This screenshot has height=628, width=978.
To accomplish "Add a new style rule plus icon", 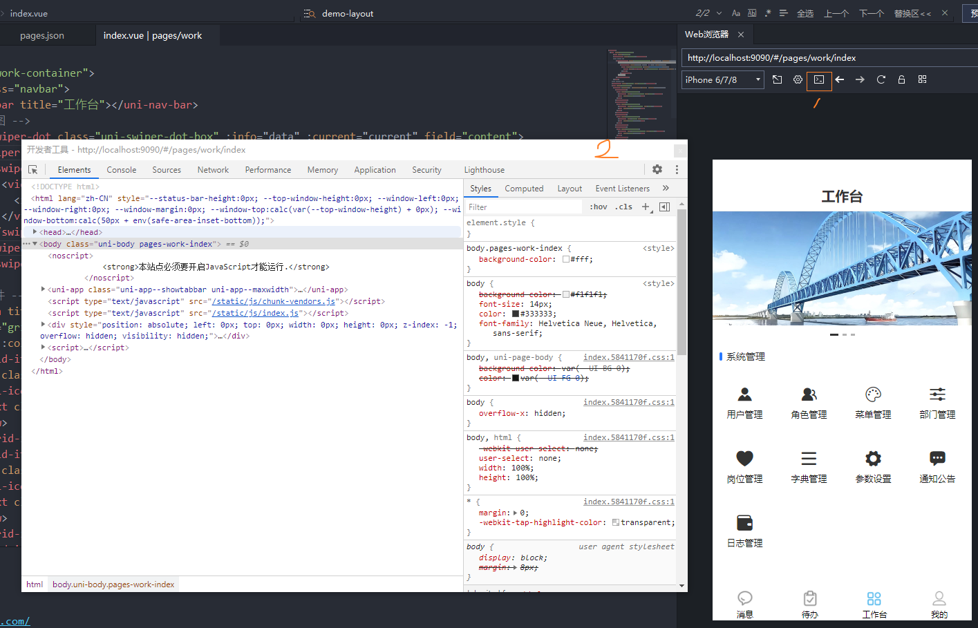I will [646, 207].
